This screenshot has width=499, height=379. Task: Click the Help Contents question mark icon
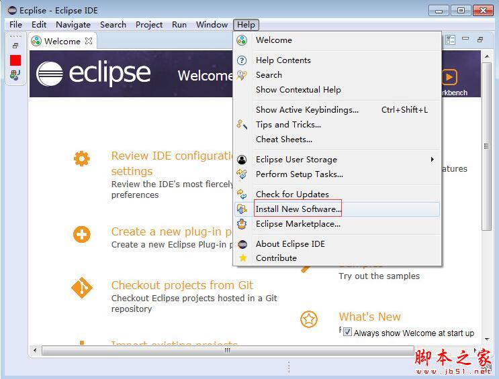point(242,60)
